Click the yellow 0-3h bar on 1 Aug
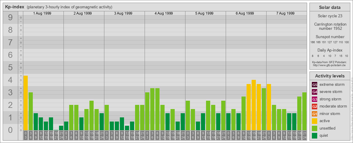The image size is (353, 143). (26, 103)
